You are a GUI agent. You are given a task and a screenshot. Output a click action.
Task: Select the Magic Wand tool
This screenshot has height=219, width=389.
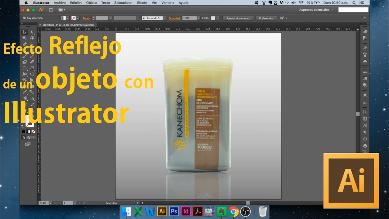tap(25, 38)
